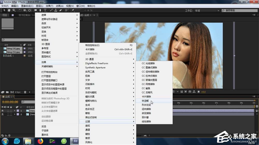Viewport: 259px width, 145px height.
Task: Click the color label swatch of layer 1
Action: click(17, 111)
